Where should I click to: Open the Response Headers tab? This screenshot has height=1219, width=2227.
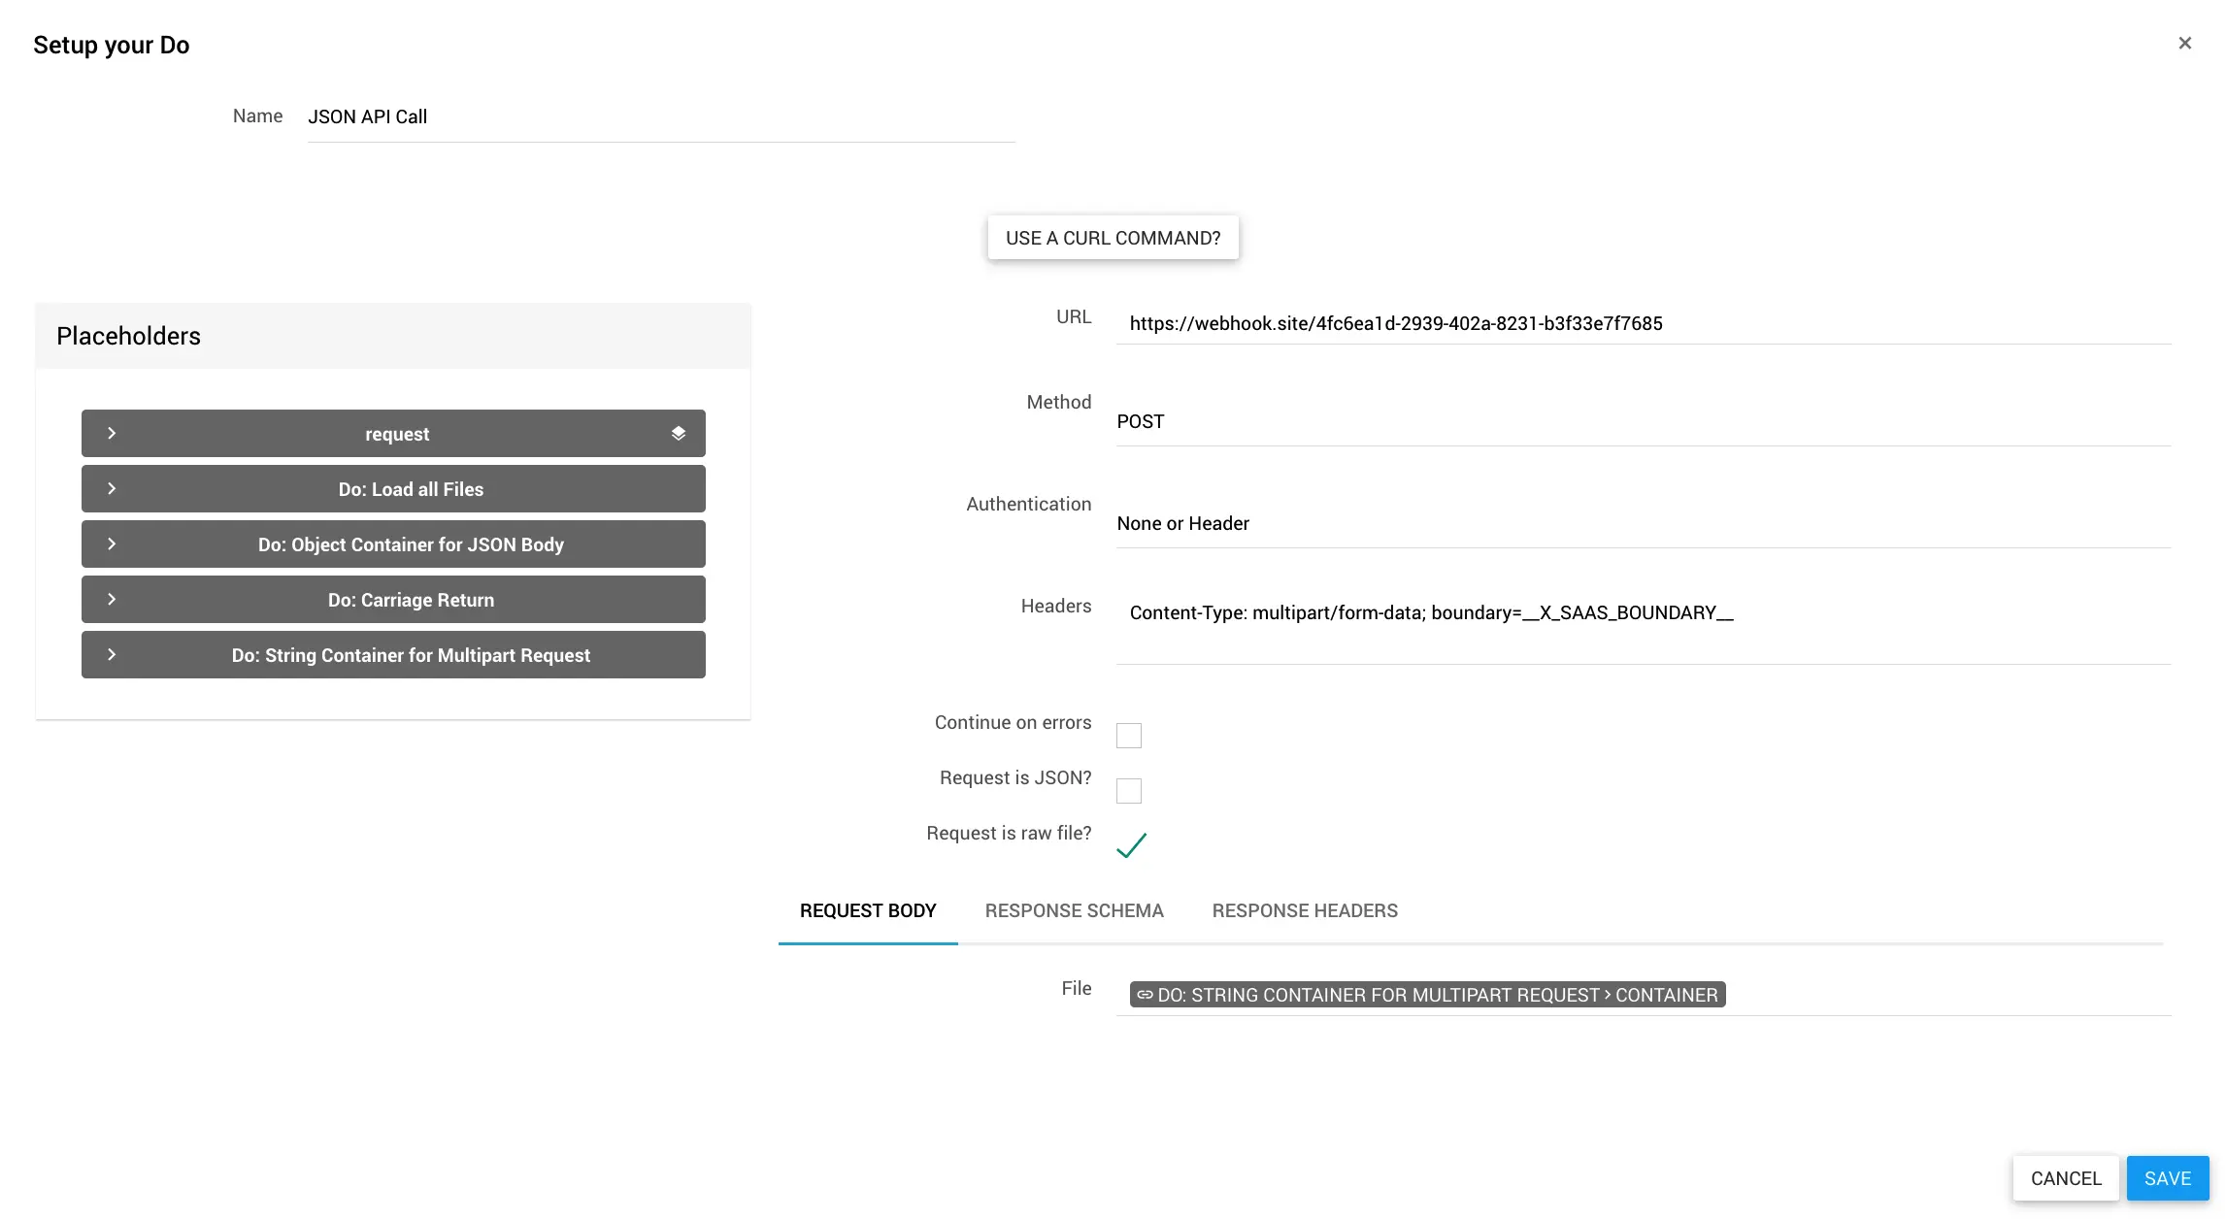1304,911
